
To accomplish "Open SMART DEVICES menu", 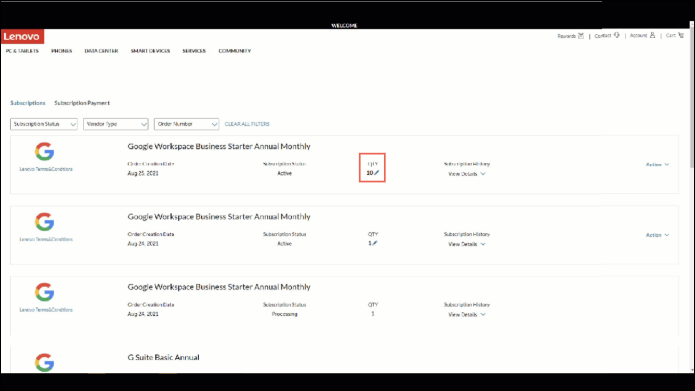I will point(150,51).
